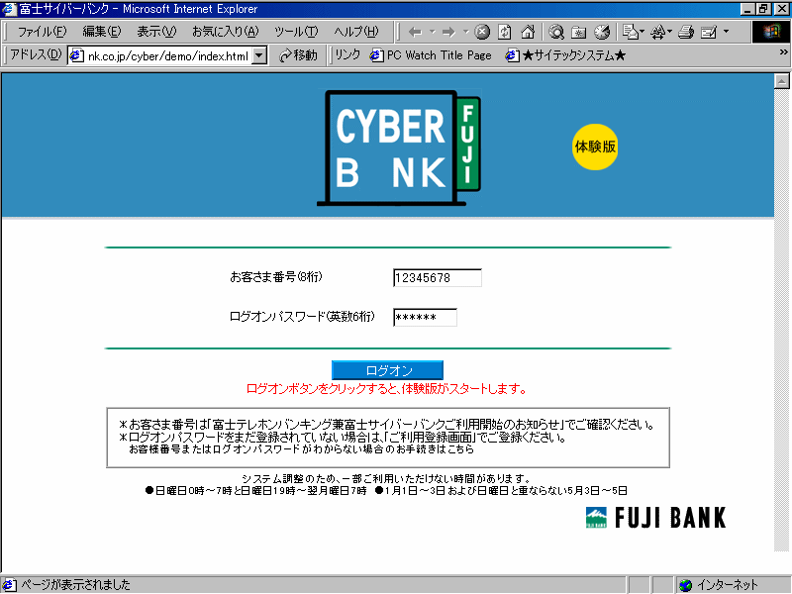Open the address bar dropdown list
The width and height of the screenshot is (792, 594).
(x=259, y=55)
